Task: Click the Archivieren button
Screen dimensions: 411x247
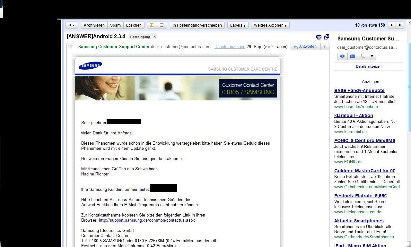Action: pyautogui.click(x=94, y=25)
